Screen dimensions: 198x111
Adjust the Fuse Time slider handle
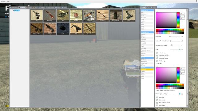point(170,36)
